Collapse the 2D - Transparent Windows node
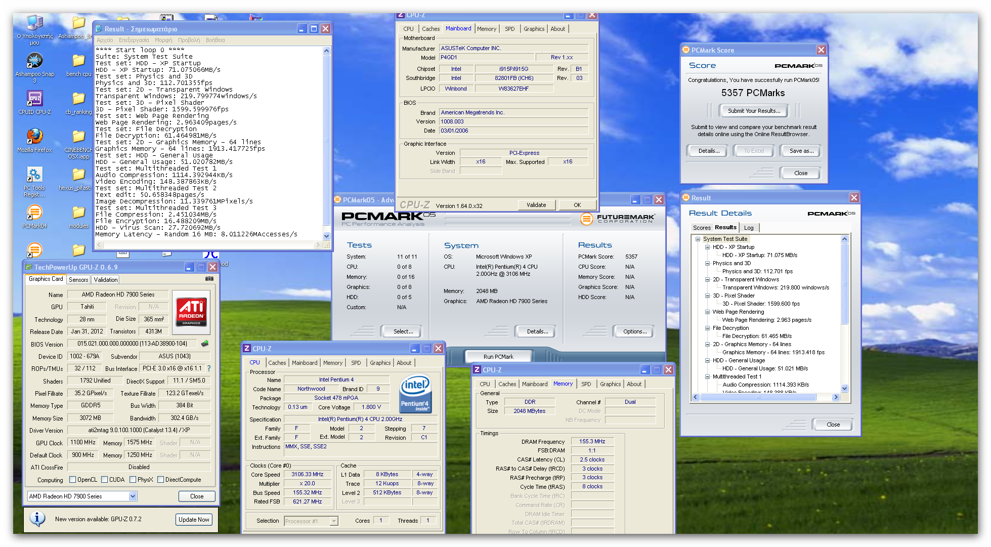The image size is (991, 547). (707, 279)
